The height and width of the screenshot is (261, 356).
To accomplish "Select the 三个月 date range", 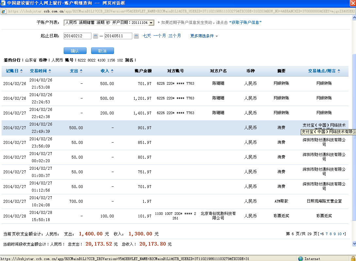I will tap(174, 36).
